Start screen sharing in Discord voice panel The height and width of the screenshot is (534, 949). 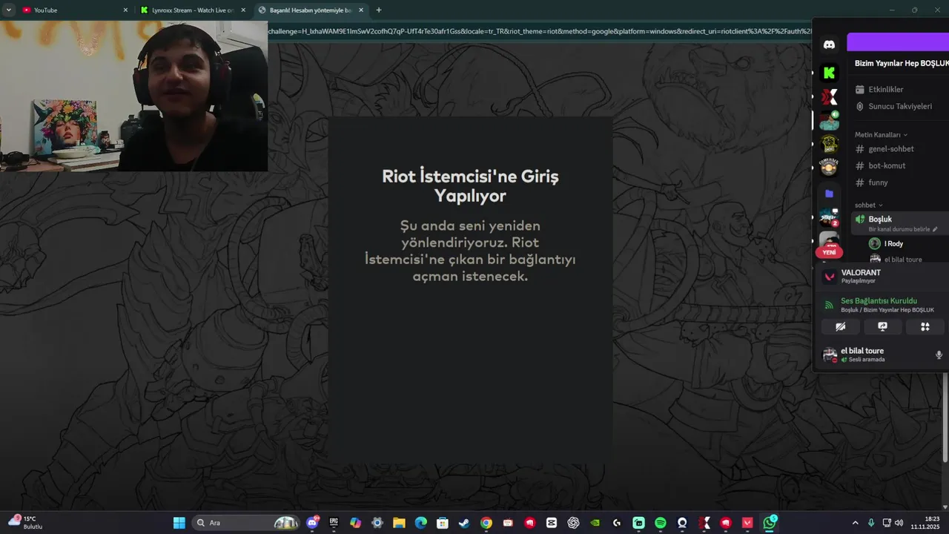882,326
